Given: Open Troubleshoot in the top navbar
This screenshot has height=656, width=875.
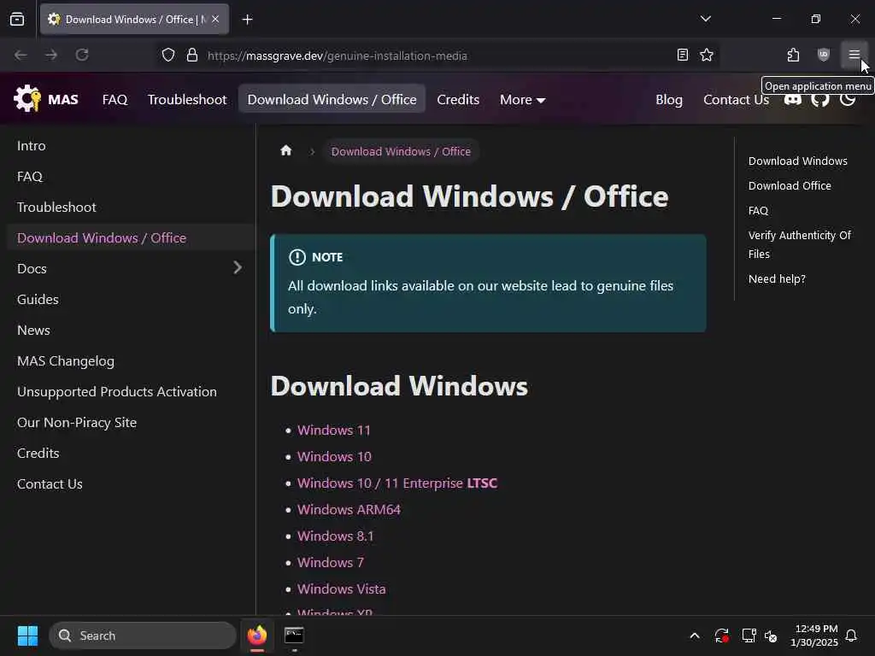Looking at the screenshot, I should [187, 99].
